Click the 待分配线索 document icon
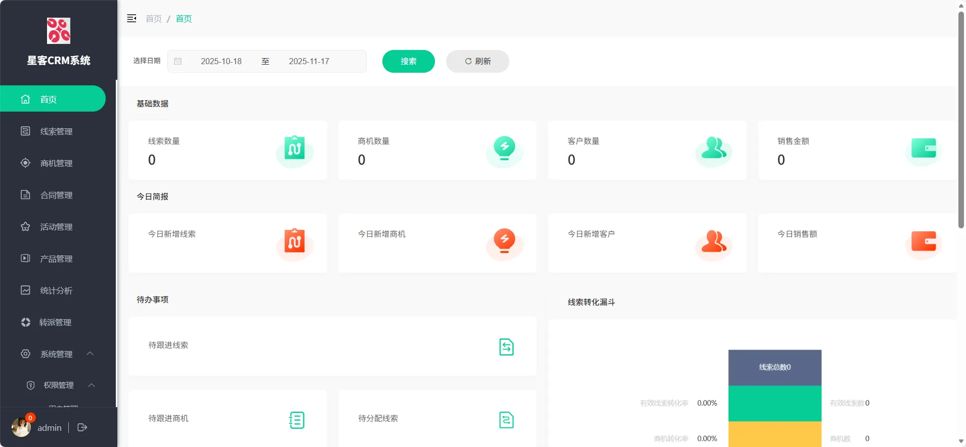 (506, 420)
